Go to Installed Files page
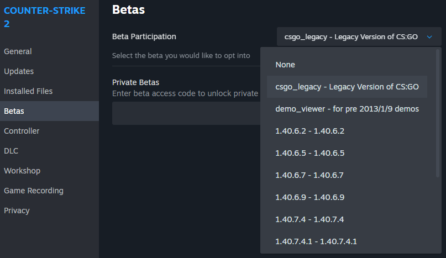Viewport: 446px width, 258px height. [28, 91]
